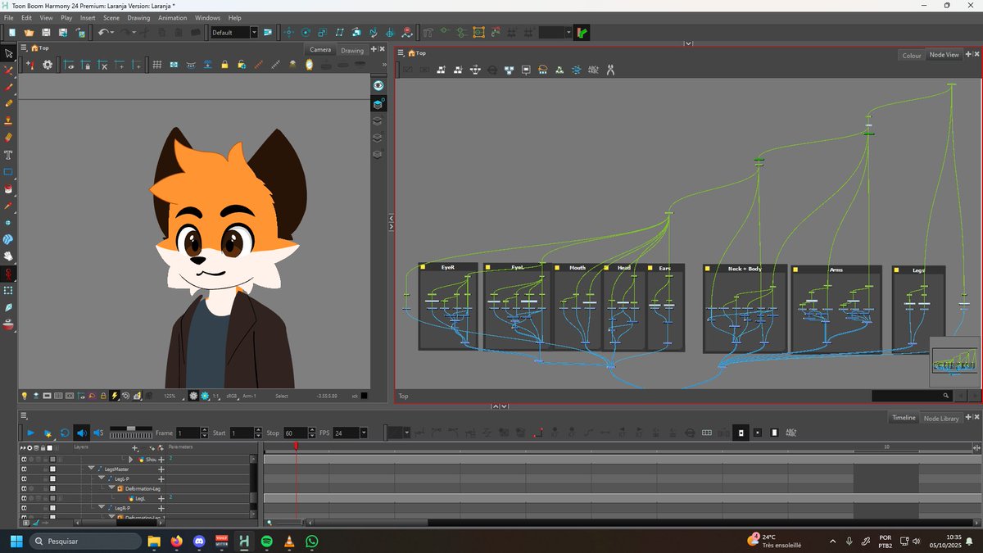
Task: Select the Cutter tool in left toolbar
Action: point(8,70)
